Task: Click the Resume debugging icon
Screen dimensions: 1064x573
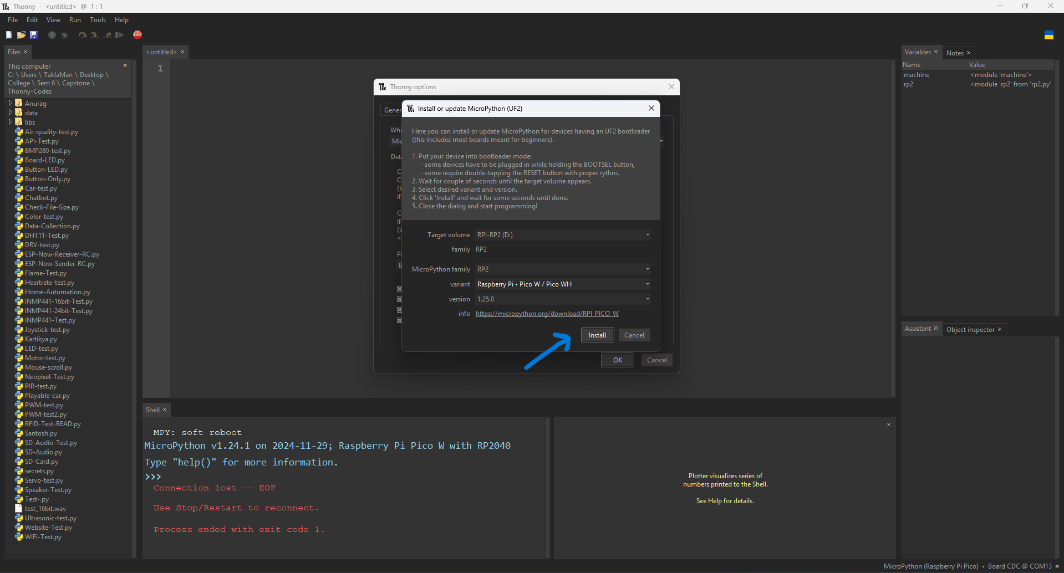Action: (x=119, y=35)
